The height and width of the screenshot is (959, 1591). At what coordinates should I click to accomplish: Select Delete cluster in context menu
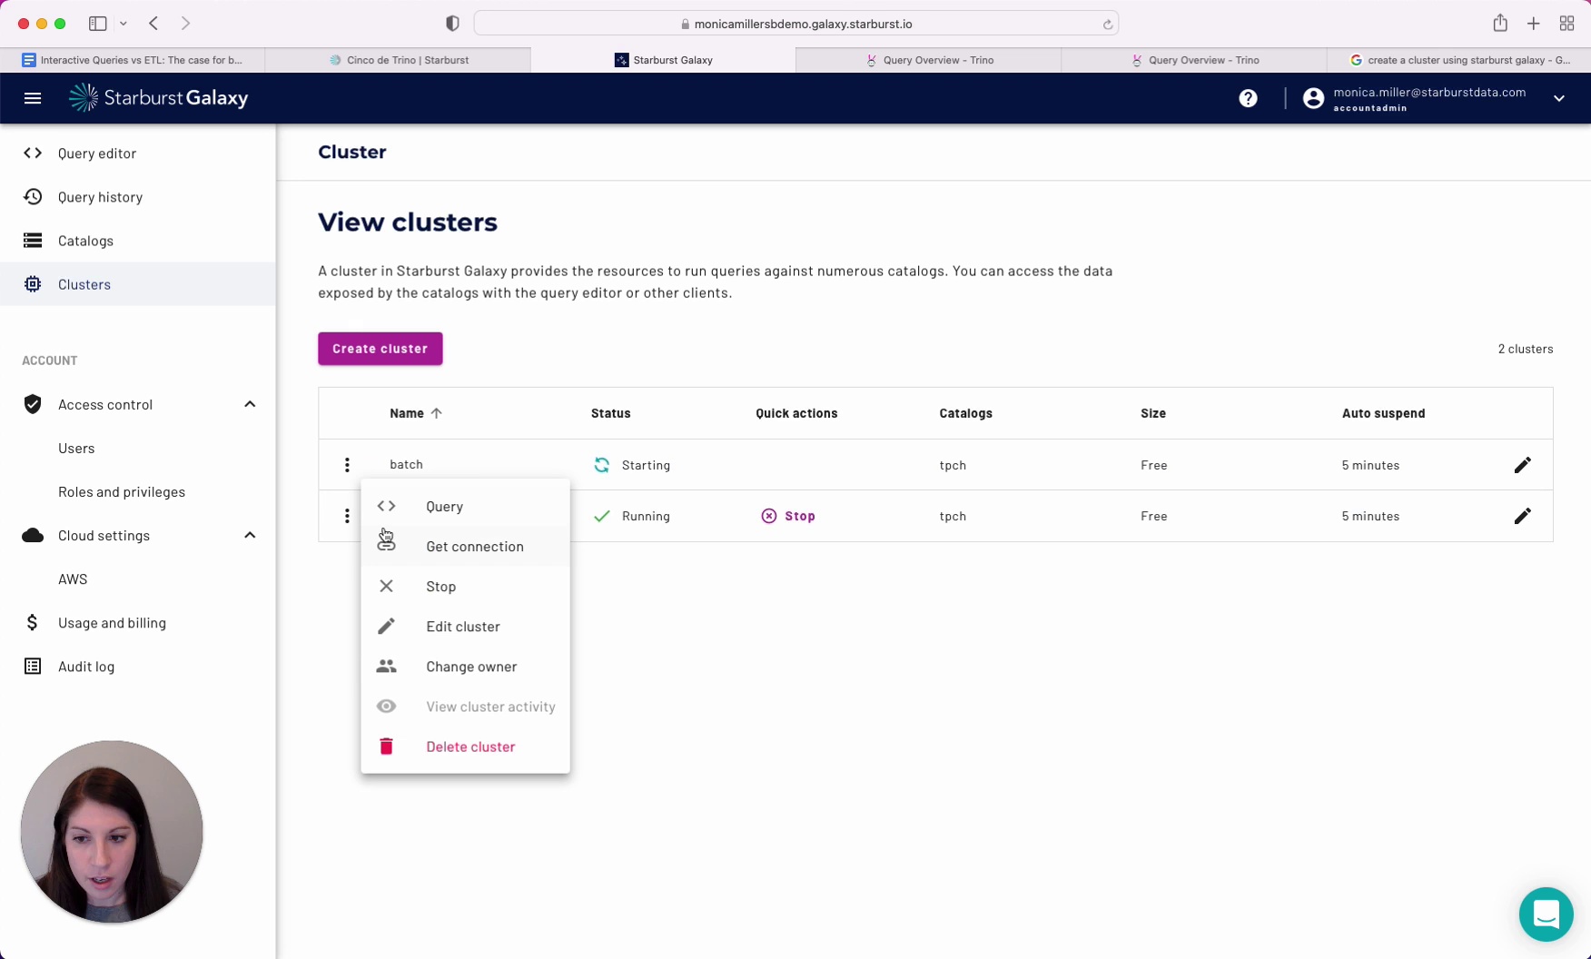coord(465,746)
